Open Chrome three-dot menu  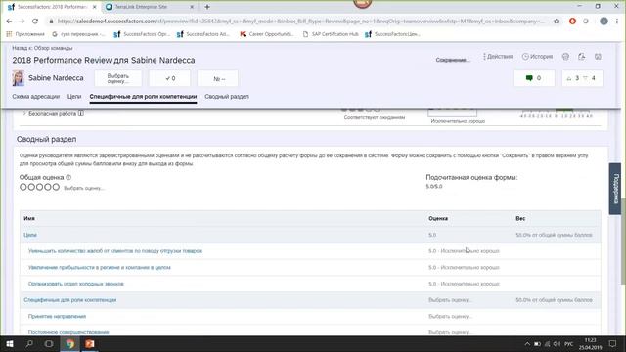click(x=617, y=22)
